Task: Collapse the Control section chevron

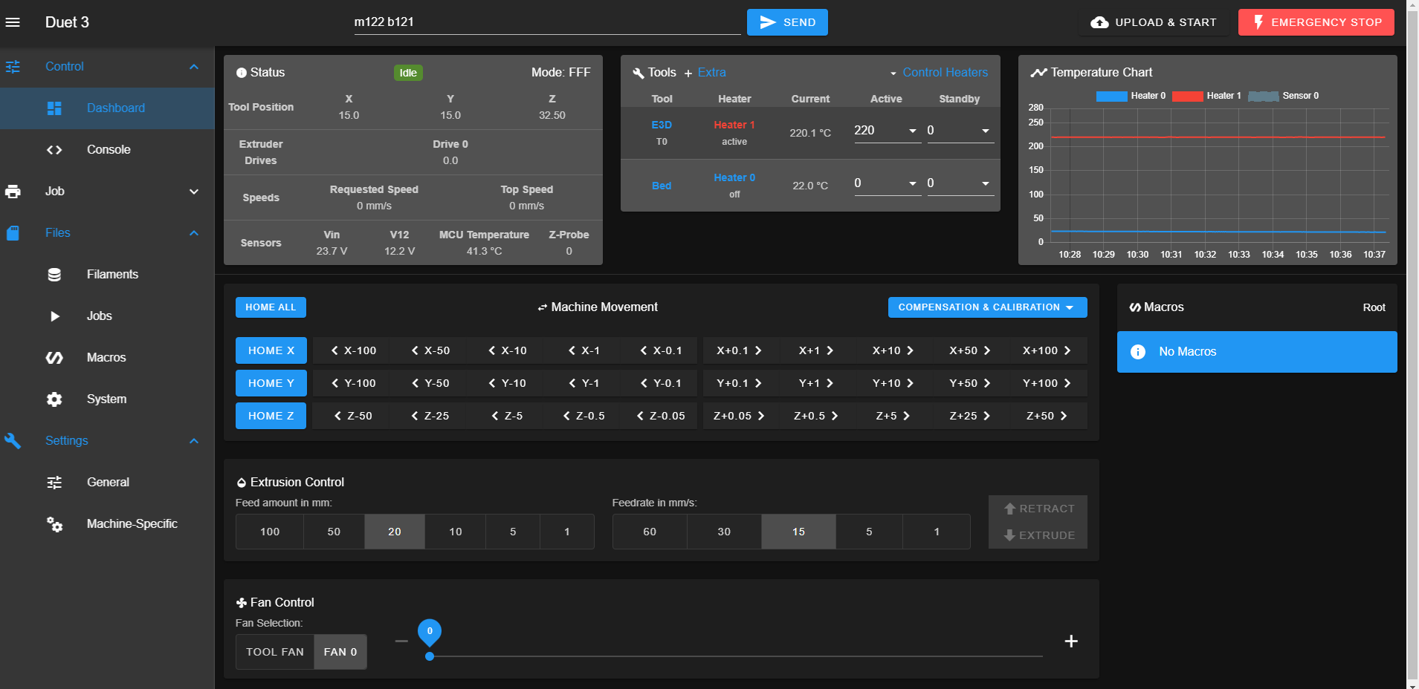Action: pyautogui.click(x=194, y=67)
